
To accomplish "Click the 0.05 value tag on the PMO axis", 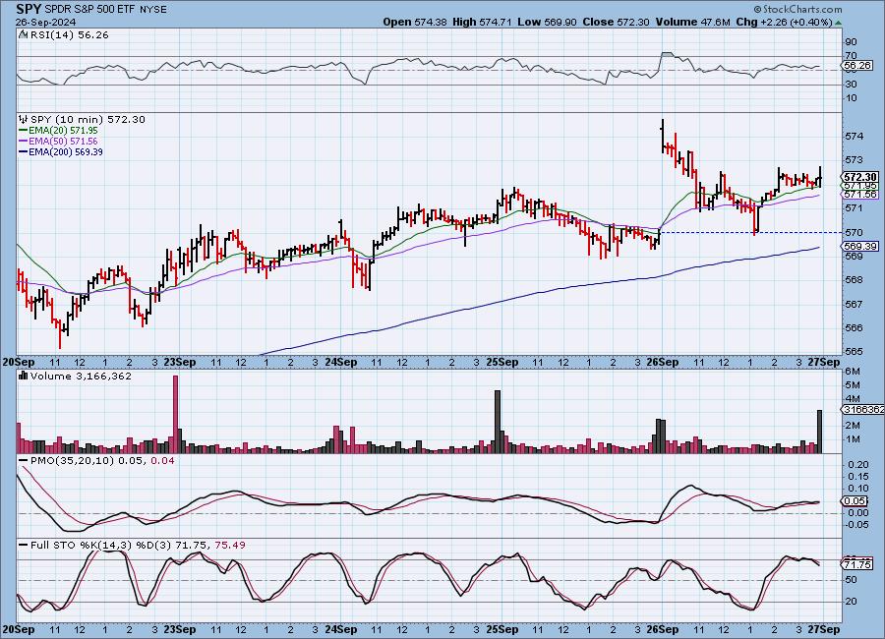I will pyautogui.click(x=855, y=500).
